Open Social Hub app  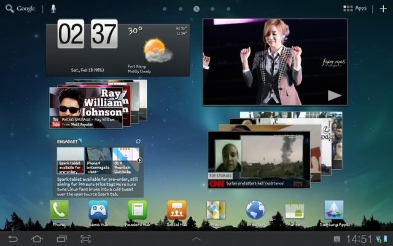[x=177, y=210]
